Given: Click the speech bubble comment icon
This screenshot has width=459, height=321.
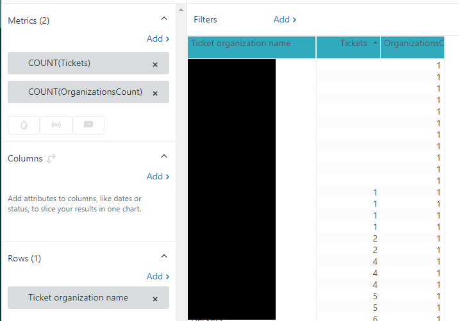Looking at the screenshot, I should 88,126.
